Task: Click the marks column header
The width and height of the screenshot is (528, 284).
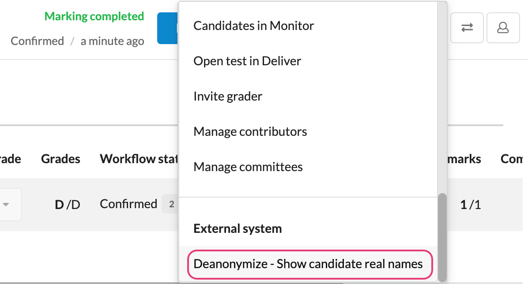Action: tap(464, 159)
